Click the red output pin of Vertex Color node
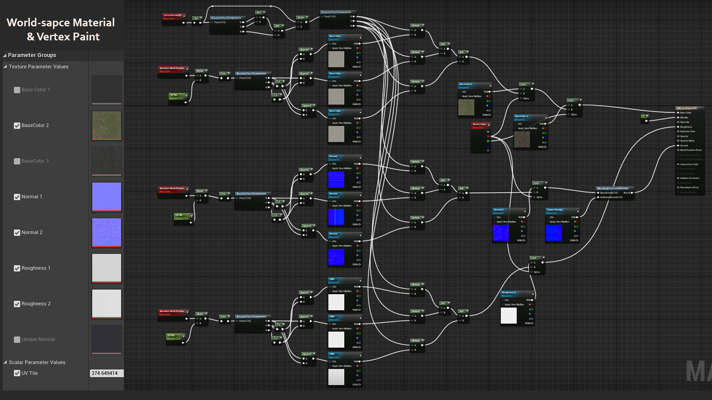712x400 pixels. (x=488, y=136)
